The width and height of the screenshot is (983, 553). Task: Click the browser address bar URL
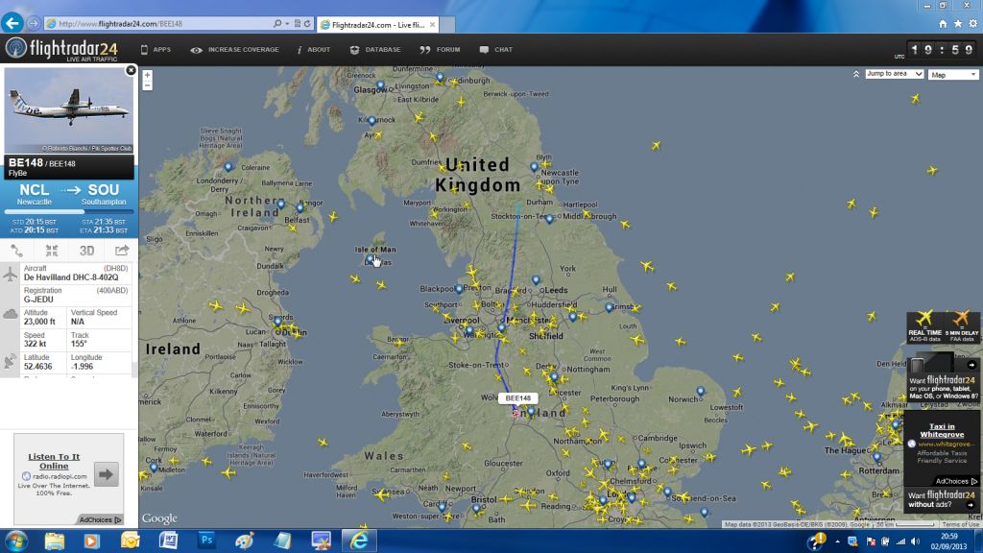coord(120,24)
